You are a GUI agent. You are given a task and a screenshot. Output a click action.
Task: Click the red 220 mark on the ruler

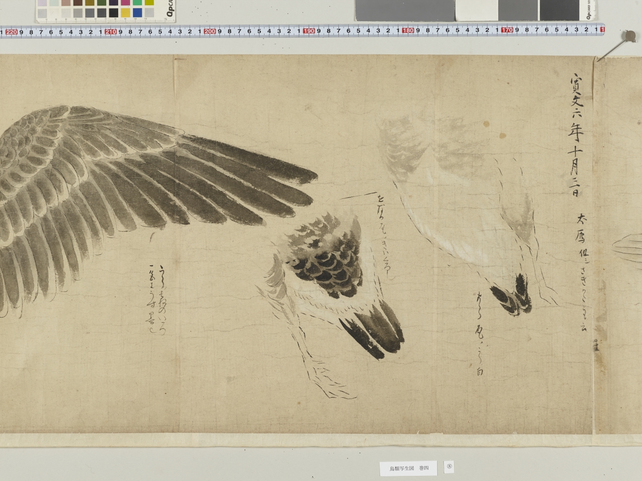coord(11,32)
